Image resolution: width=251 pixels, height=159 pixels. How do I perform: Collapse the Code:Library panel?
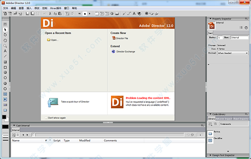point(210,114)
